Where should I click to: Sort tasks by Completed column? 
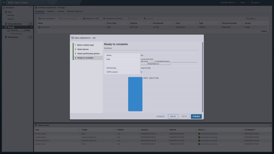click(250, 130)
